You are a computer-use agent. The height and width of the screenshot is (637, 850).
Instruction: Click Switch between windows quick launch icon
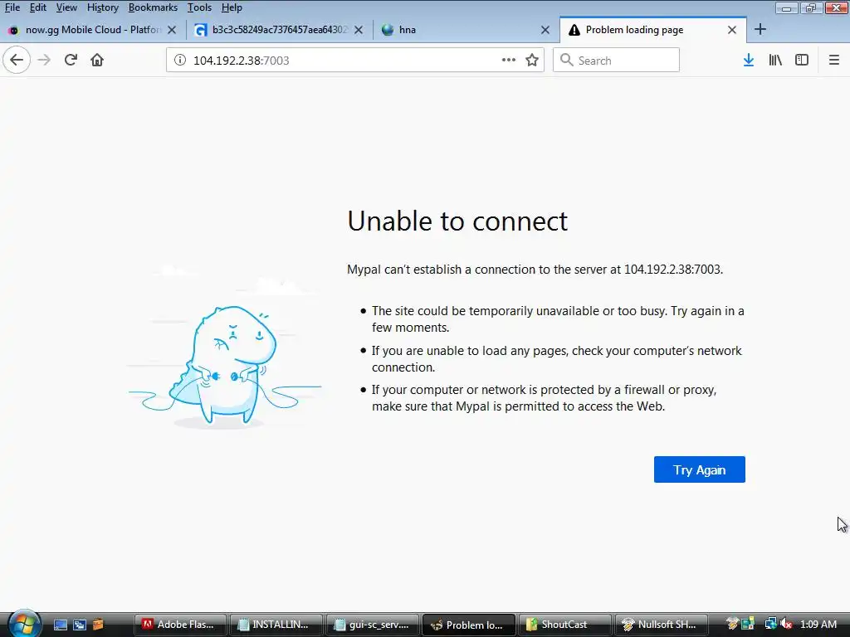point(80,625)
